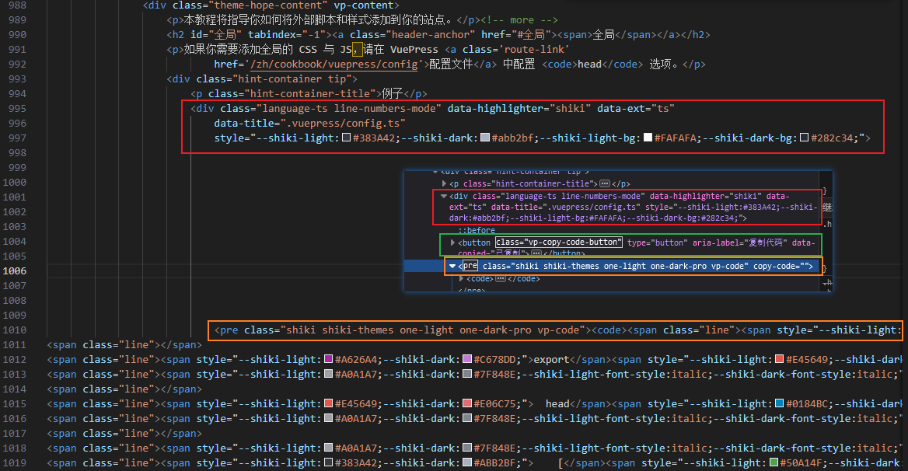Click the #A626A4 color swatch on line 1012
The height and width of the screenshot is (471, 908).
pyautogui.click(x=328, y=359)
